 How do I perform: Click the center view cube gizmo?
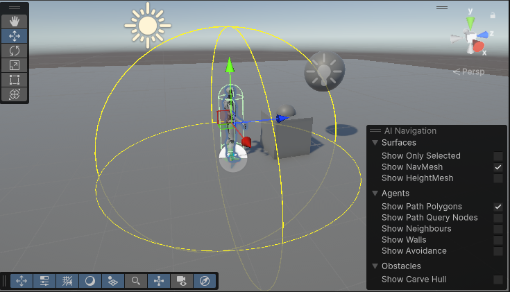coord(470,38)
